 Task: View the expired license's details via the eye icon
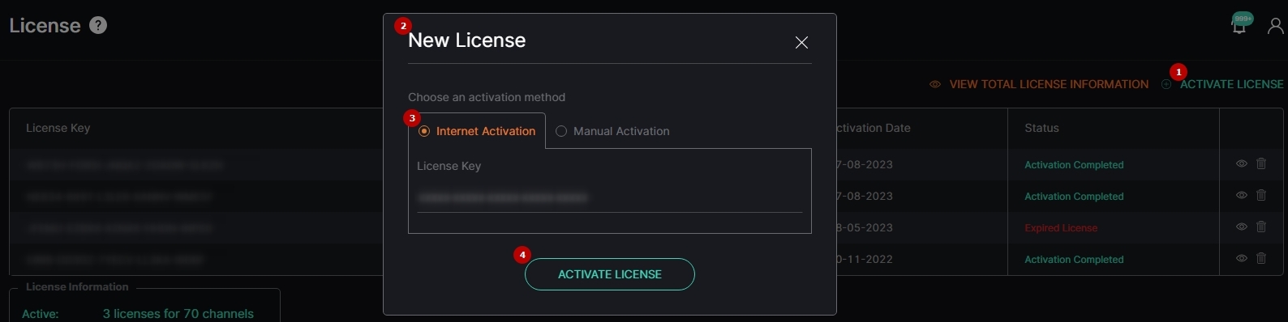click(x=1241, y=227)
